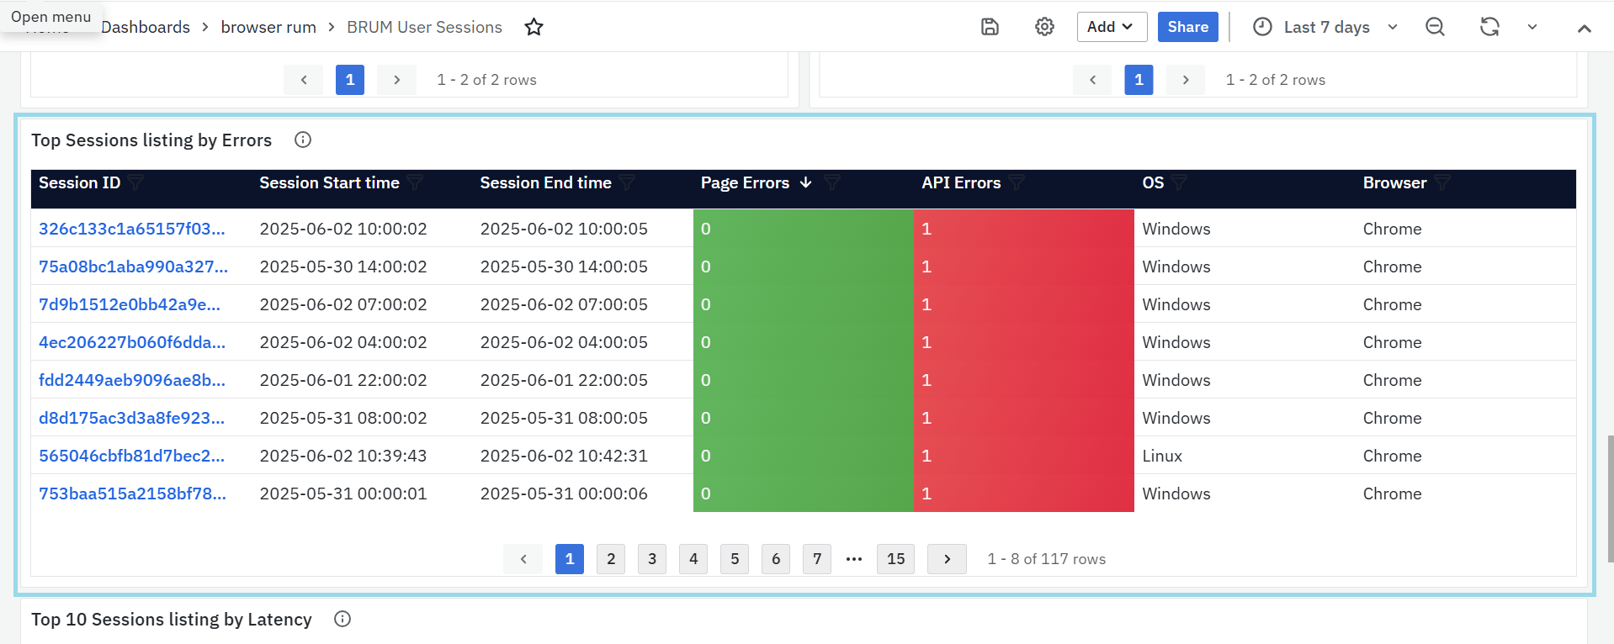
Task: Open filter for Browser column
Action: [x=1442, y=183]
